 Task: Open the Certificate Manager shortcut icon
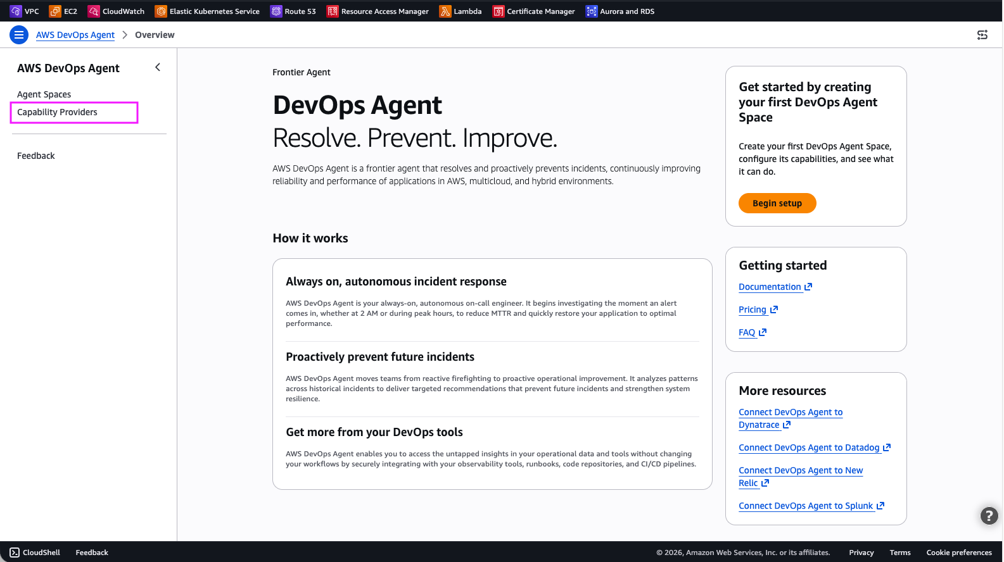pos(499,11)
